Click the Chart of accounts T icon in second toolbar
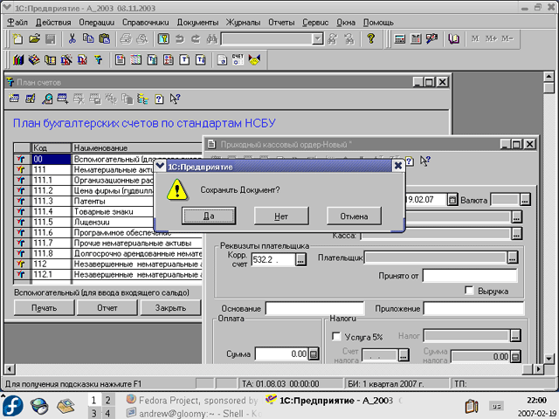The image size is (559, 419). tap(99, 59)
